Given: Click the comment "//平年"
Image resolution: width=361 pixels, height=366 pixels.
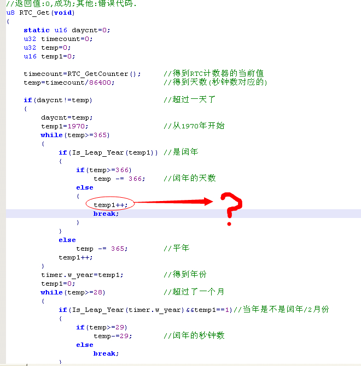Looking at the screenshot, I should pos(177,248).
